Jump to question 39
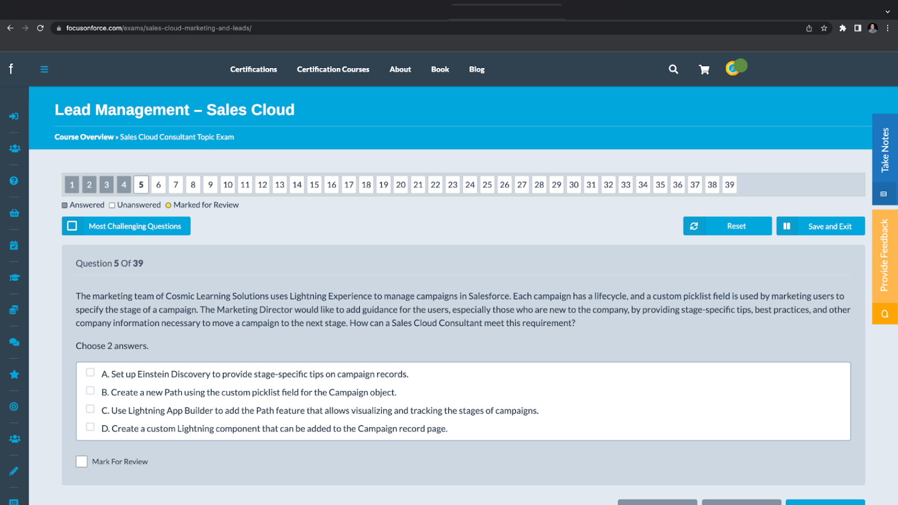Viewport: 898px width, 505px height. 730,185
